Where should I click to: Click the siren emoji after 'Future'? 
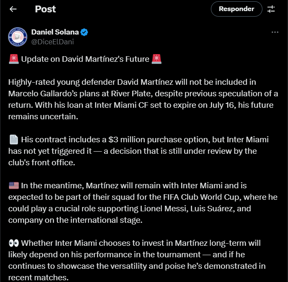pyautogui.click(x=156, y=59)
